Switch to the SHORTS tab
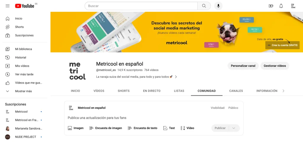The width and height of the screenshot is (303, 142). click(124, 91)
